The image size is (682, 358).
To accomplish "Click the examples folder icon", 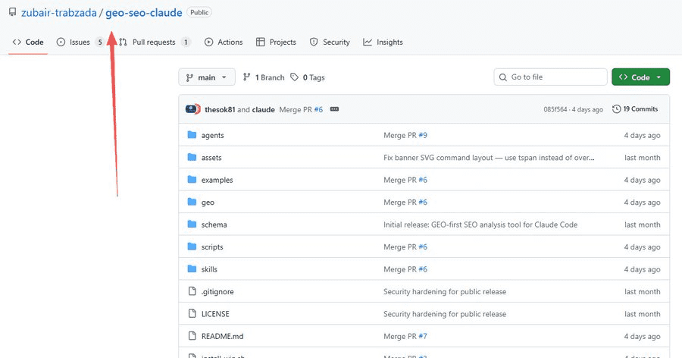I will (192, 180).
